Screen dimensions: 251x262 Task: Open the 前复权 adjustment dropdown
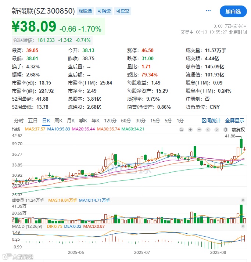238,130
